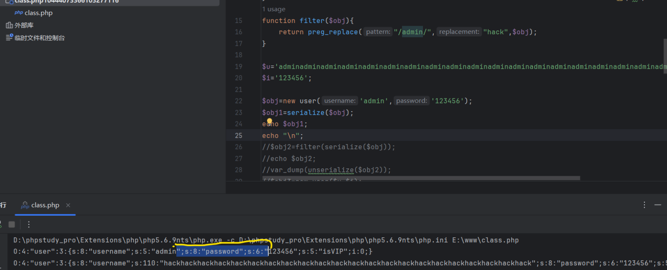
Task: Select the highlighted class.php scratch file entry
Action: [x=65, y=2]
